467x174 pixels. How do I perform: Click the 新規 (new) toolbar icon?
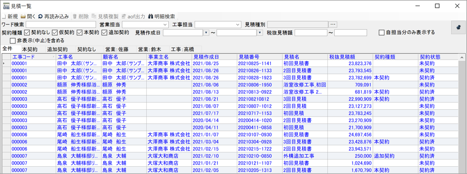(4, 16)
